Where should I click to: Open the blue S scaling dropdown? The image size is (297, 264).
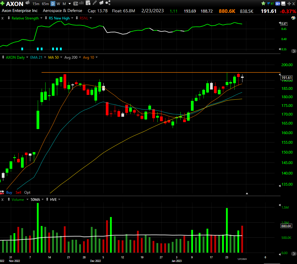coord(278,4)
